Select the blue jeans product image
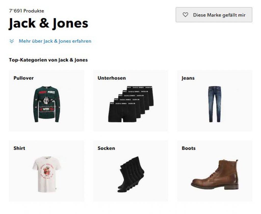Viewport: 261px width, 214px height. pos(214,104)
